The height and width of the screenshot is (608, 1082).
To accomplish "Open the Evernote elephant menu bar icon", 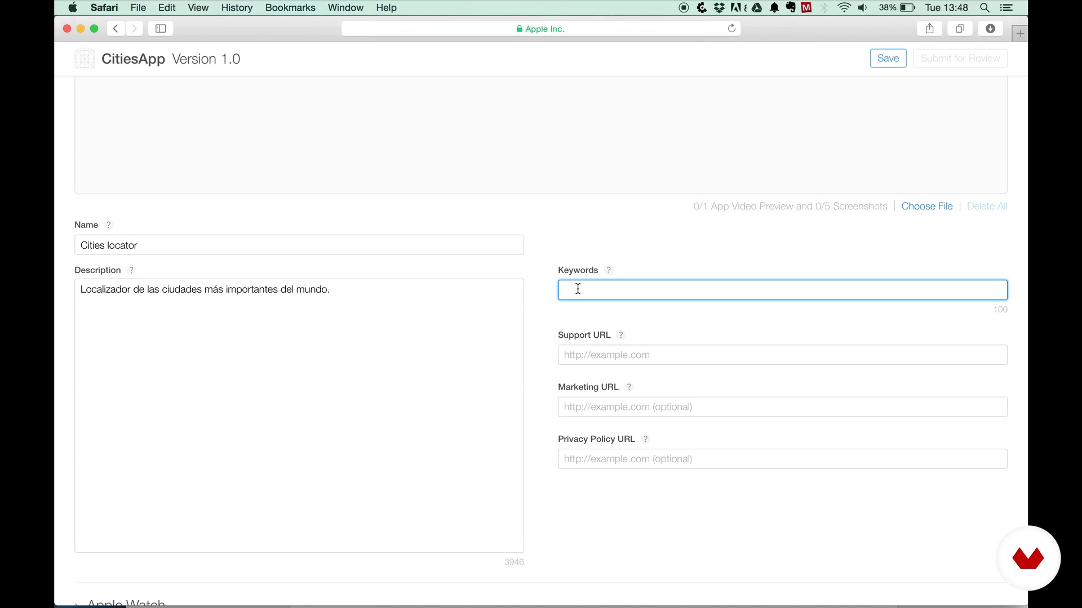I will pyautogui.click(x=791, y=8).
